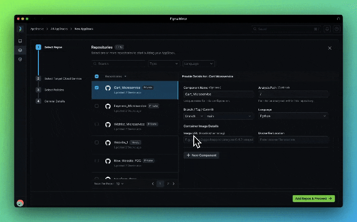Image resolution: width=357 pixels, height=222 pixels.
Task: Toggle the select-all repositories checkbox
Action: pos(97,76)
